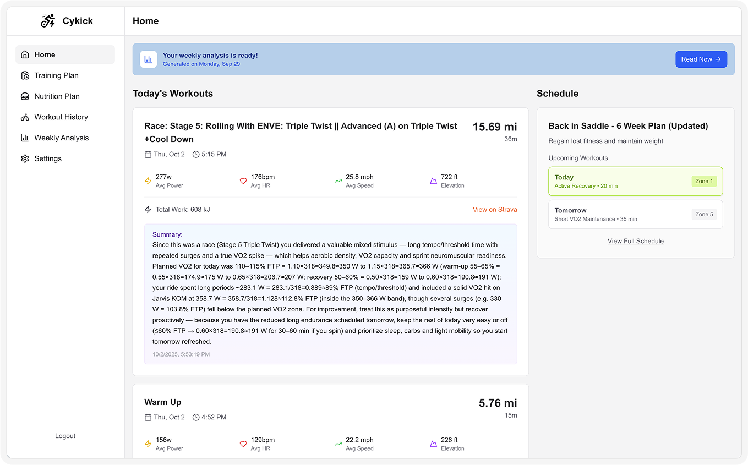748x465 pixels.
Task: Click the Weekly Analysis bar chart icon
Action: [25, 138]
